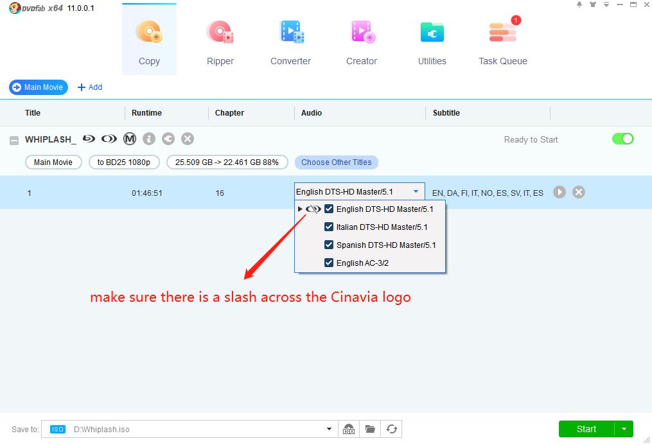This screenshot has height=445, width=652.
Task: Expand the English DTS-HD Master track arrow
Action: click(300, 209)
